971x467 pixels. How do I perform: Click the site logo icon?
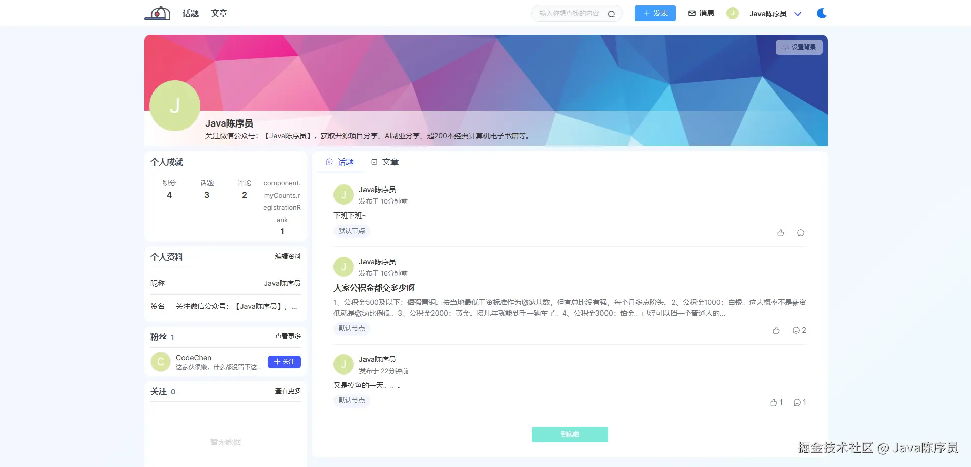[158, 13]
